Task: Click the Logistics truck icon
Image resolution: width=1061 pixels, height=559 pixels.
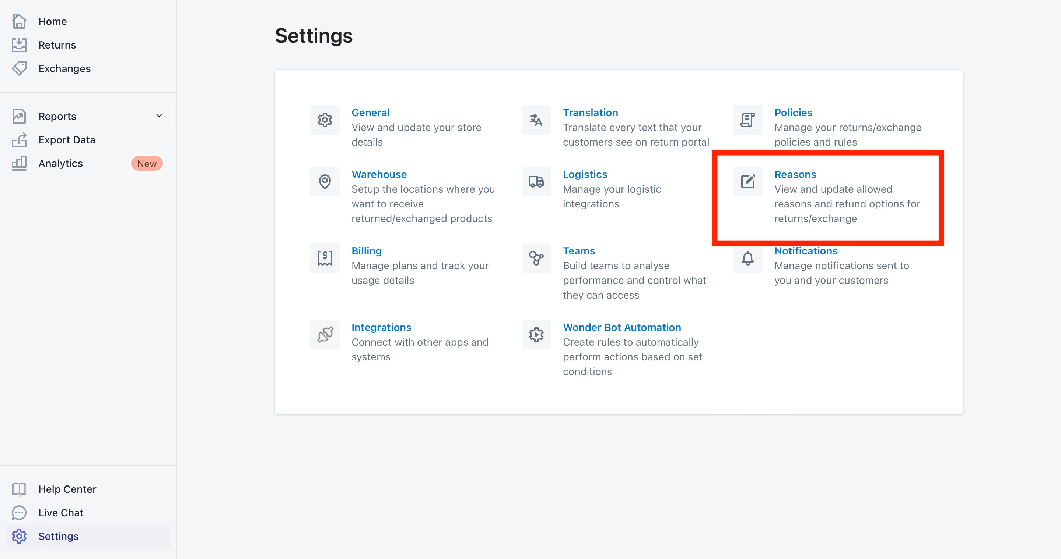Action: click(x=536, y=182)
